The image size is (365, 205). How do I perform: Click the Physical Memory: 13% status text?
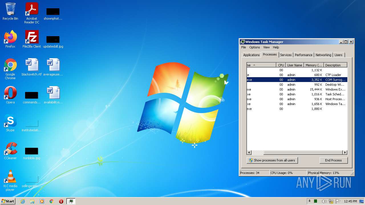tap(323, 173)
